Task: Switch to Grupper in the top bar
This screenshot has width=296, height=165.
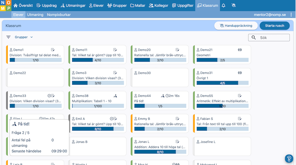Action: tap(117, 6)
